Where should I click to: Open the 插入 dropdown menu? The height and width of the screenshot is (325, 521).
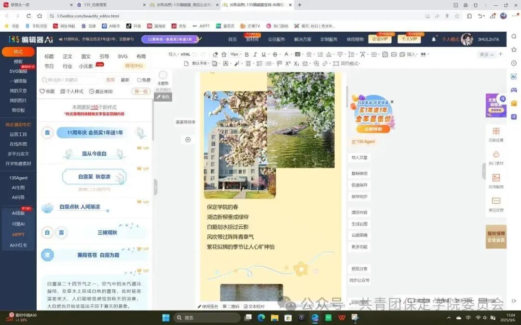(x=411, y=54)
